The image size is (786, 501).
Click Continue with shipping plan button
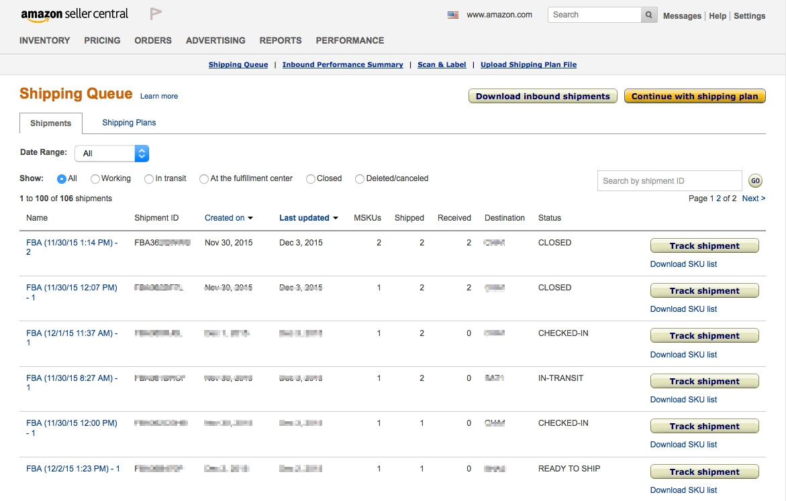695,97
